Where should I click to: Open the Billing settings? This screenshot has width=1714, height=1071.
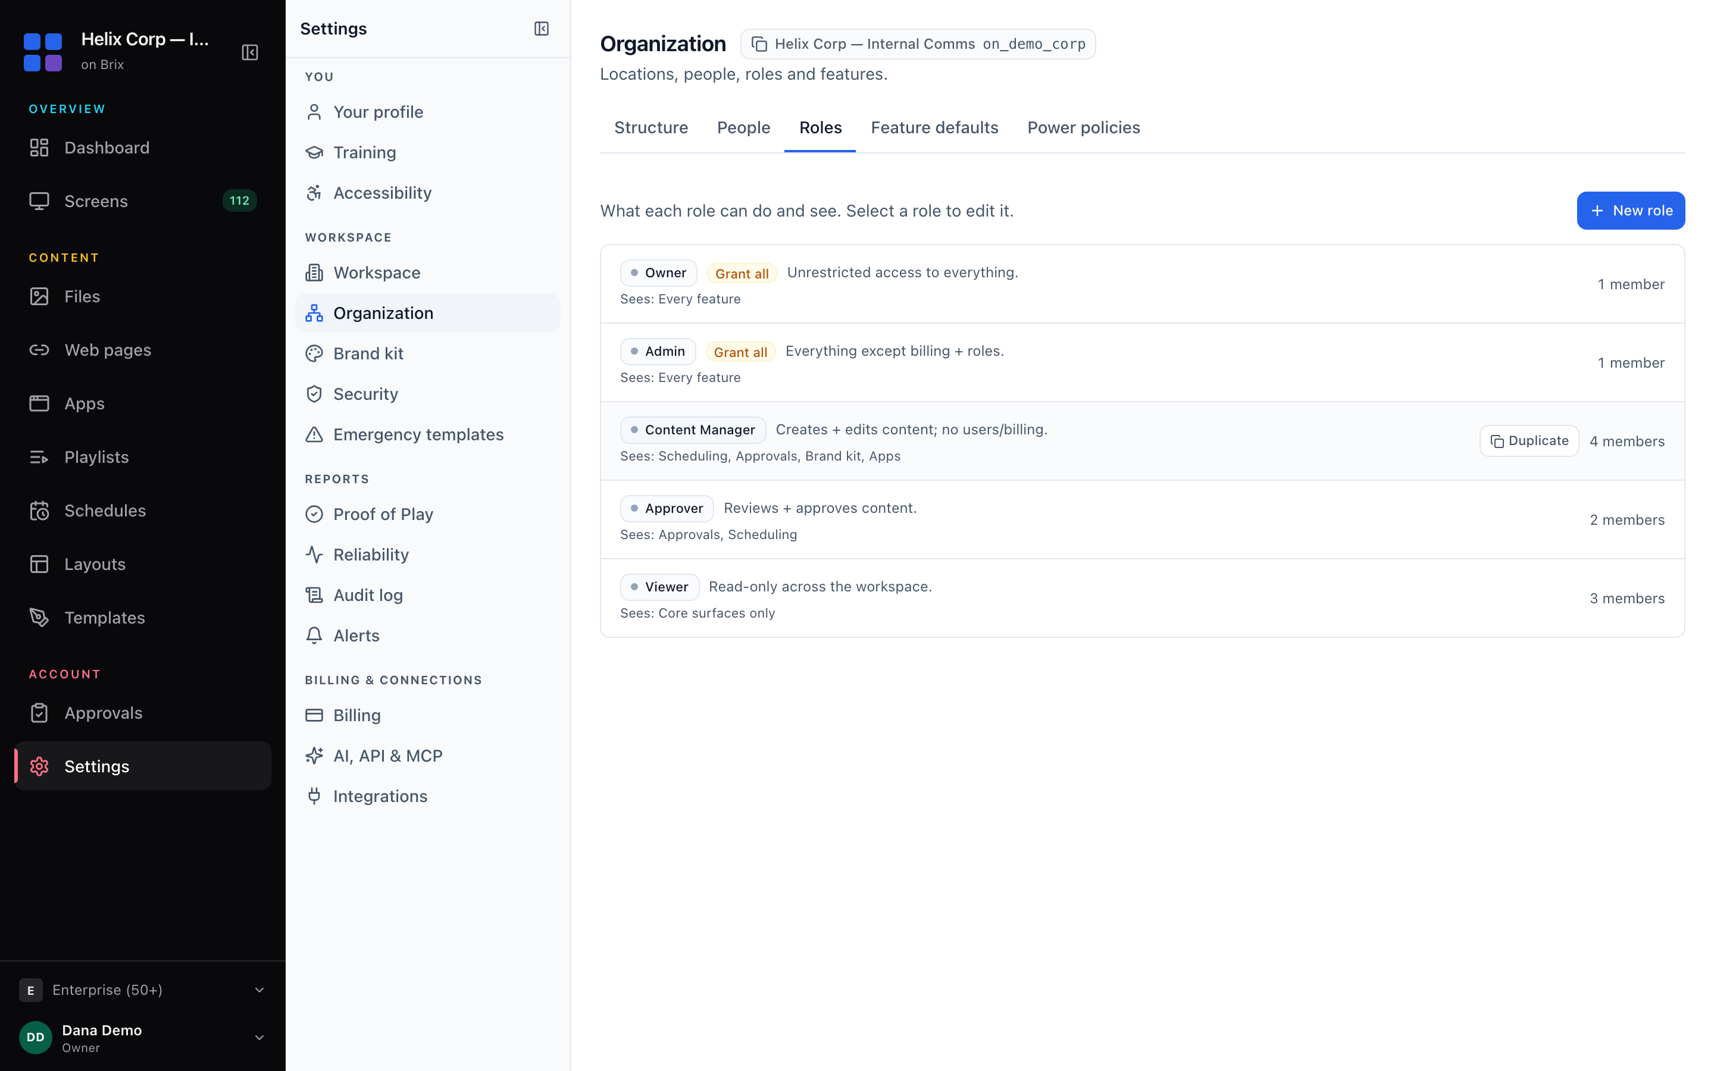click(428, 715)
